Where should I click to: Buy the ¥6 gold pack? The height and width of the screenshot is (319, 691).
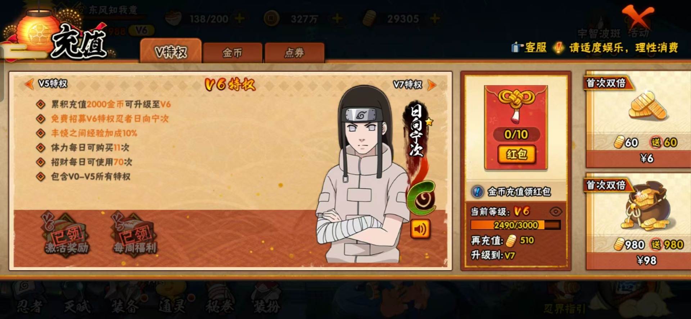tap(647, 158)
